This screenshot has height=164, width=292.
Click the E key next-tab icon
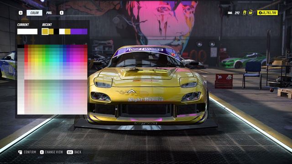pos(62,13)
